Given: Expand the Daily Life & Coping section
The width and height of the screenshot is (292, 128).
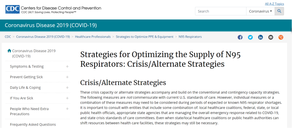Looking at the screenshot, I should [x=67, y=88].
